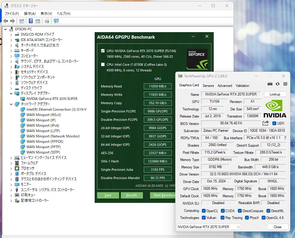Click the blue Help icon in Device Manager toolbar

pos(31,21)
